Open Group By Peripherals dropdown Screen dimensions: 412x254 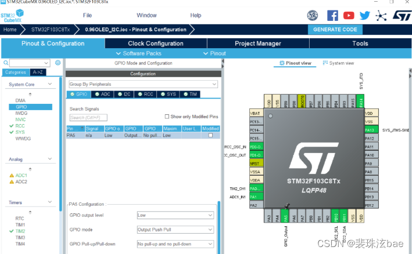[x=143, y=84]
